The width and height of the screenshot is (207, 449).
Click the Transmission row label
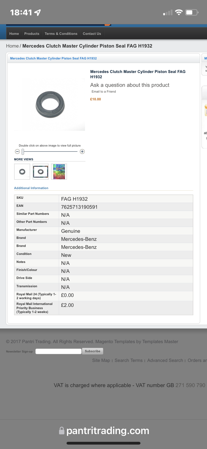pos(27,286)
